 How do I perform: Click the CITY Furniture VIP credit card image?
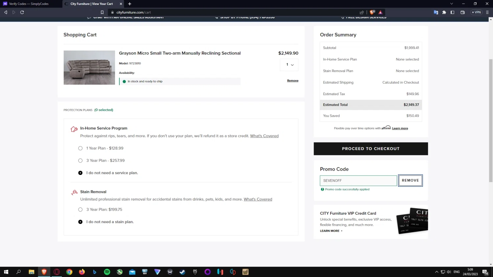coord(412,221)
